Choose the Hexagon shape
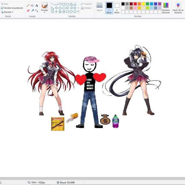 pos(64,8)
